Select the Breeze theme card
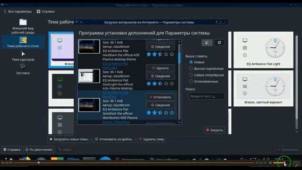302x170 pixels. click(61, 50)
